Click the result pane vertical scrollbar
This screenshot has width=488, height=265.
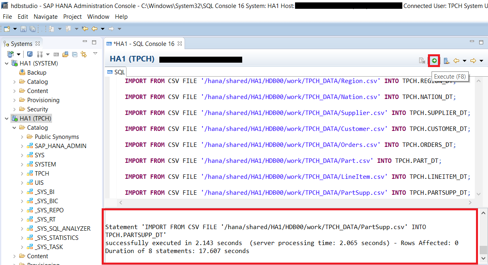point(483,235)
